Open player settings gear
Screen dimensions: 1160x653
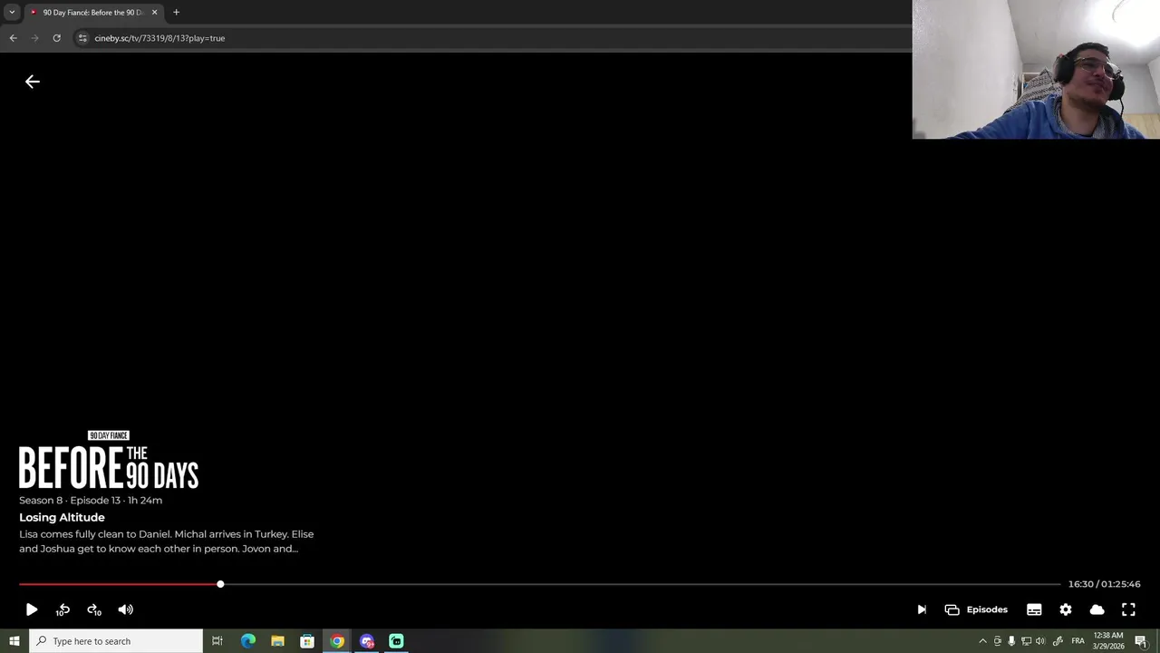[1066, 609]
